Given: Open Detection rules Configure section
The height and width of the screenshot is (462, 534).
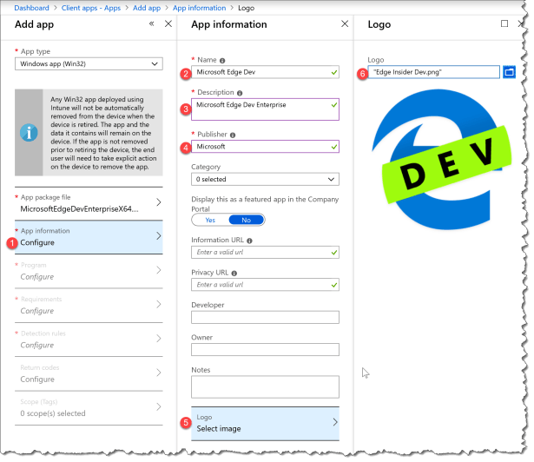Looking at the screenshot, I should [89, 340].
